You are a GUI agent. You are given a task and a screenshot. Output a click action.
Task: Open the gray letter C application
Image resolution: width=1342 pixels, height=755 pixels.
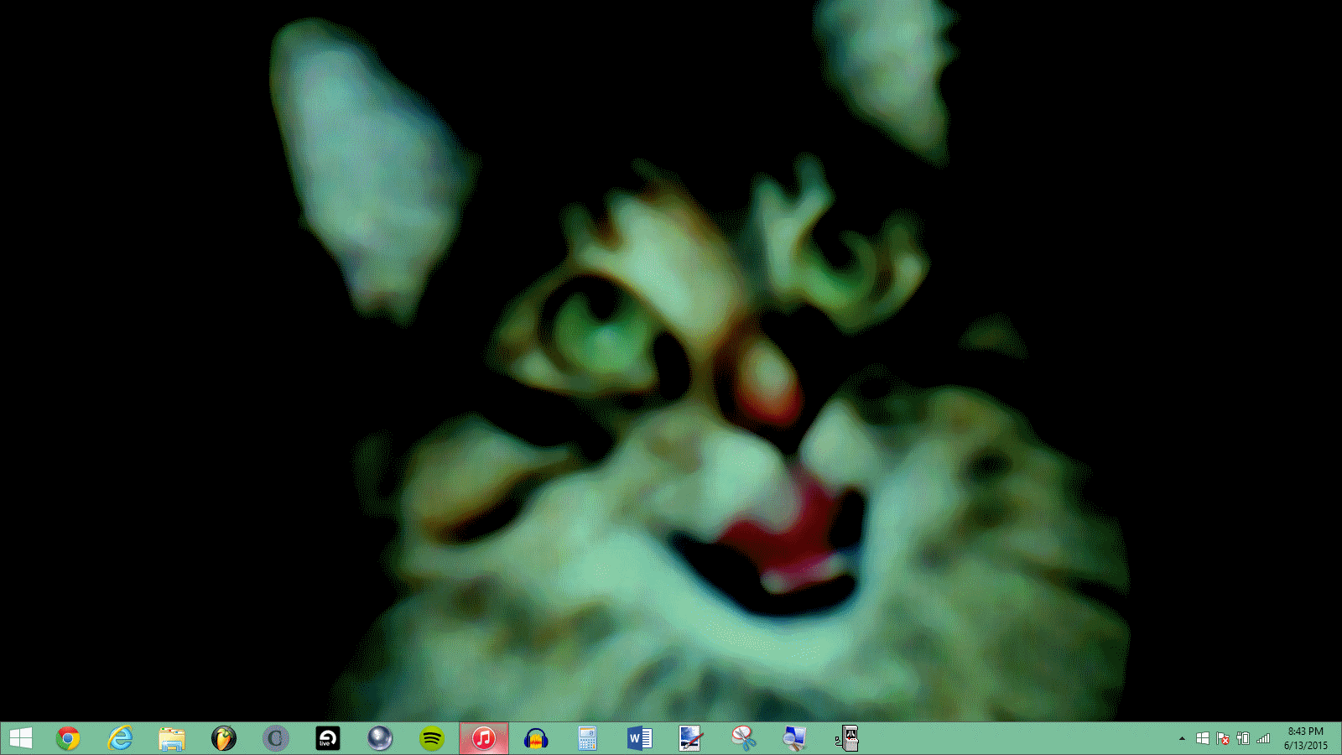pos(276,738)
